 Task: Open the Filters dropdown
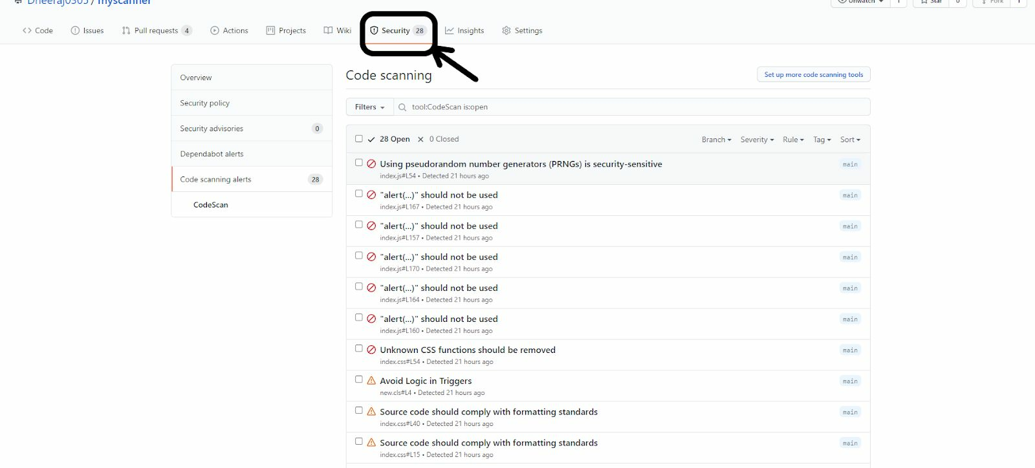coord(369,107)
